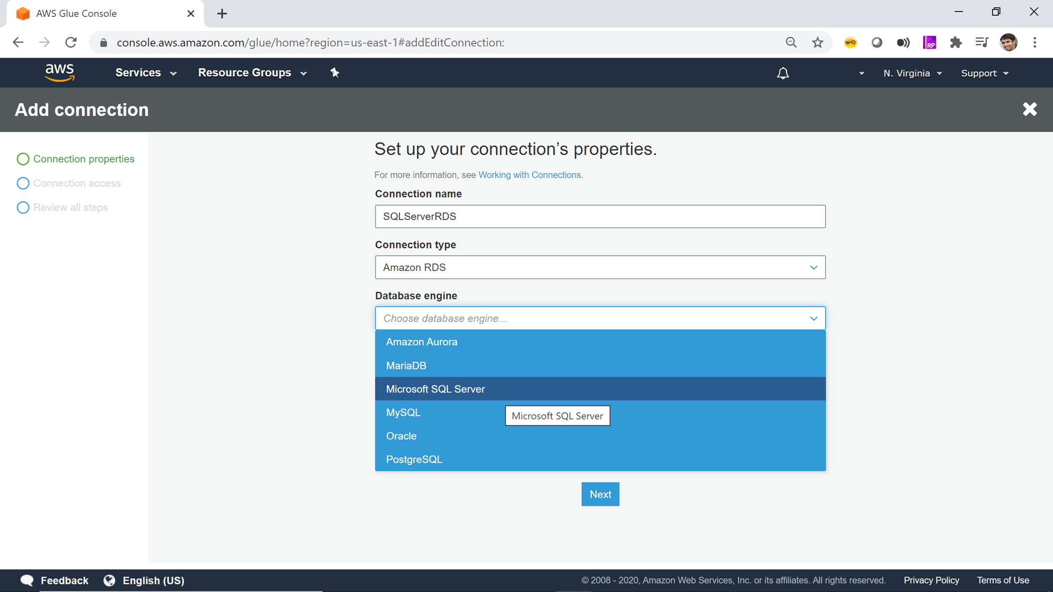Select the Connection properties step circle
Screen dimensions: 1053x592
[23, 159]
